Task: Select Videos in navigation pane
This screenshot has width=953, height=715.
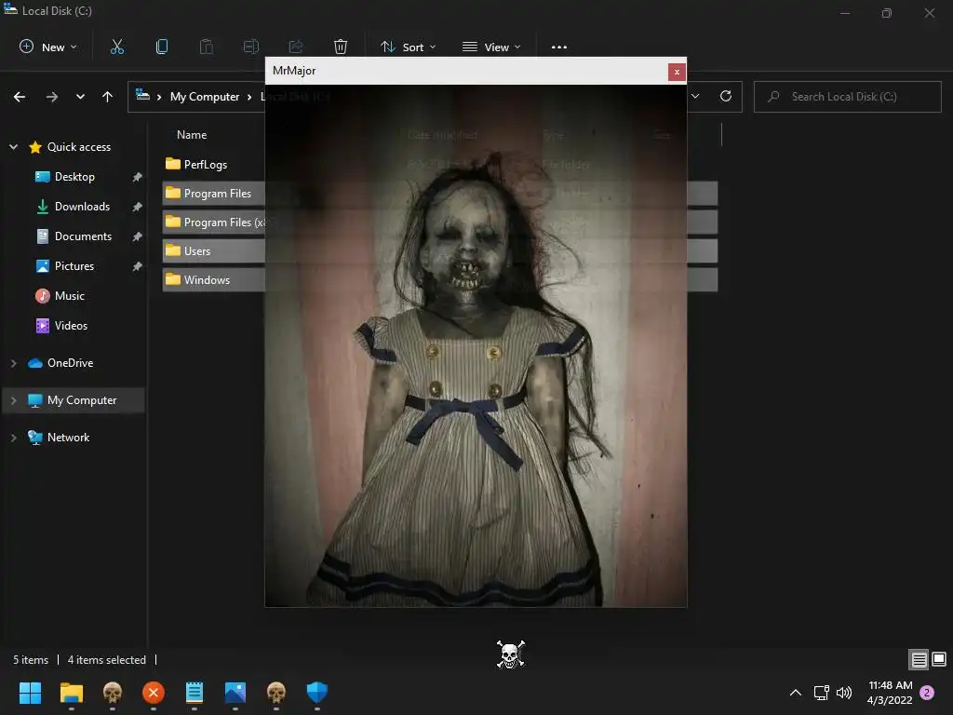Action: click(71, 326)
